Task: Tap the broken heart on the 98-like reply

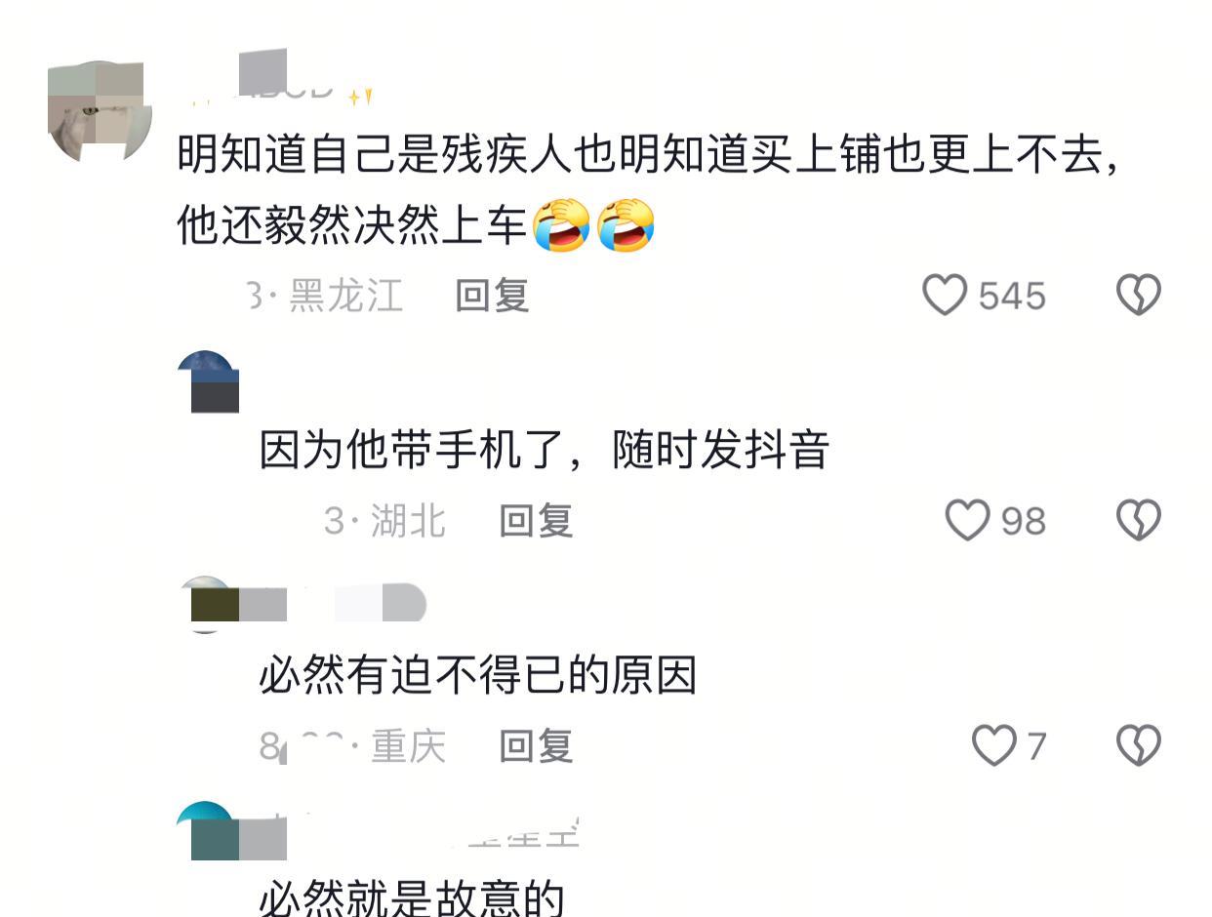Action: coord(1138,520)
